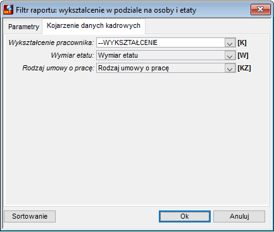This screenshot has height=232, width=274.
Task: Open the Rodzaj umowy o pracę dropdown arrow
Action: click(x=230, y=68)
